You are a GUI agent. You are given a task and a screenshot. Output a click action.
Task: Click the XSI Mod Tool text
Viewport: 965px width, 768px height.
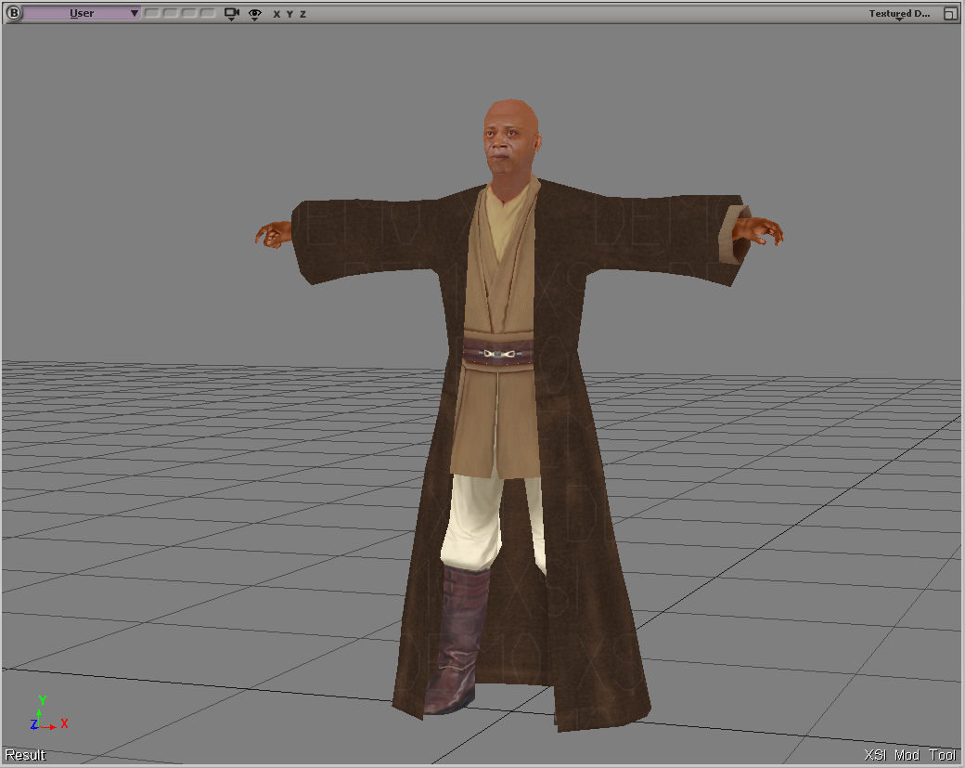tap(909, 755)
